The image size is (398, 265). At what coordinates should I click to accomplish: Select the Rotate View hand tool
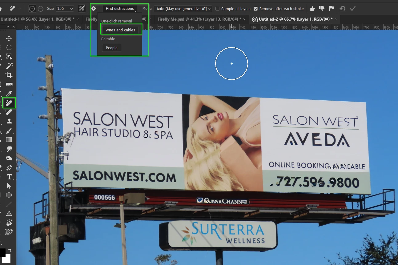tap(9, 223)
